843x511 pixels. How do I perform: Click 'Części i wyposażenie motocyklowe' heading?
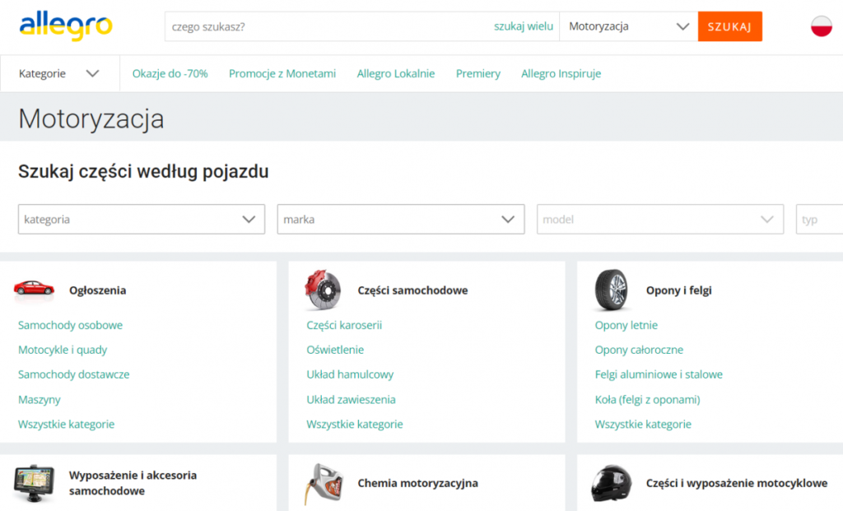click(x=737, y=483)
